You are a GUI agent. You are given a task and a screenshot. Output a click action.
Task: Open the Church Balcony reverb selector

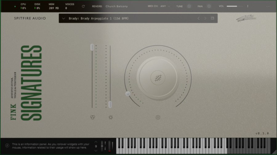(x=117, y=6)
